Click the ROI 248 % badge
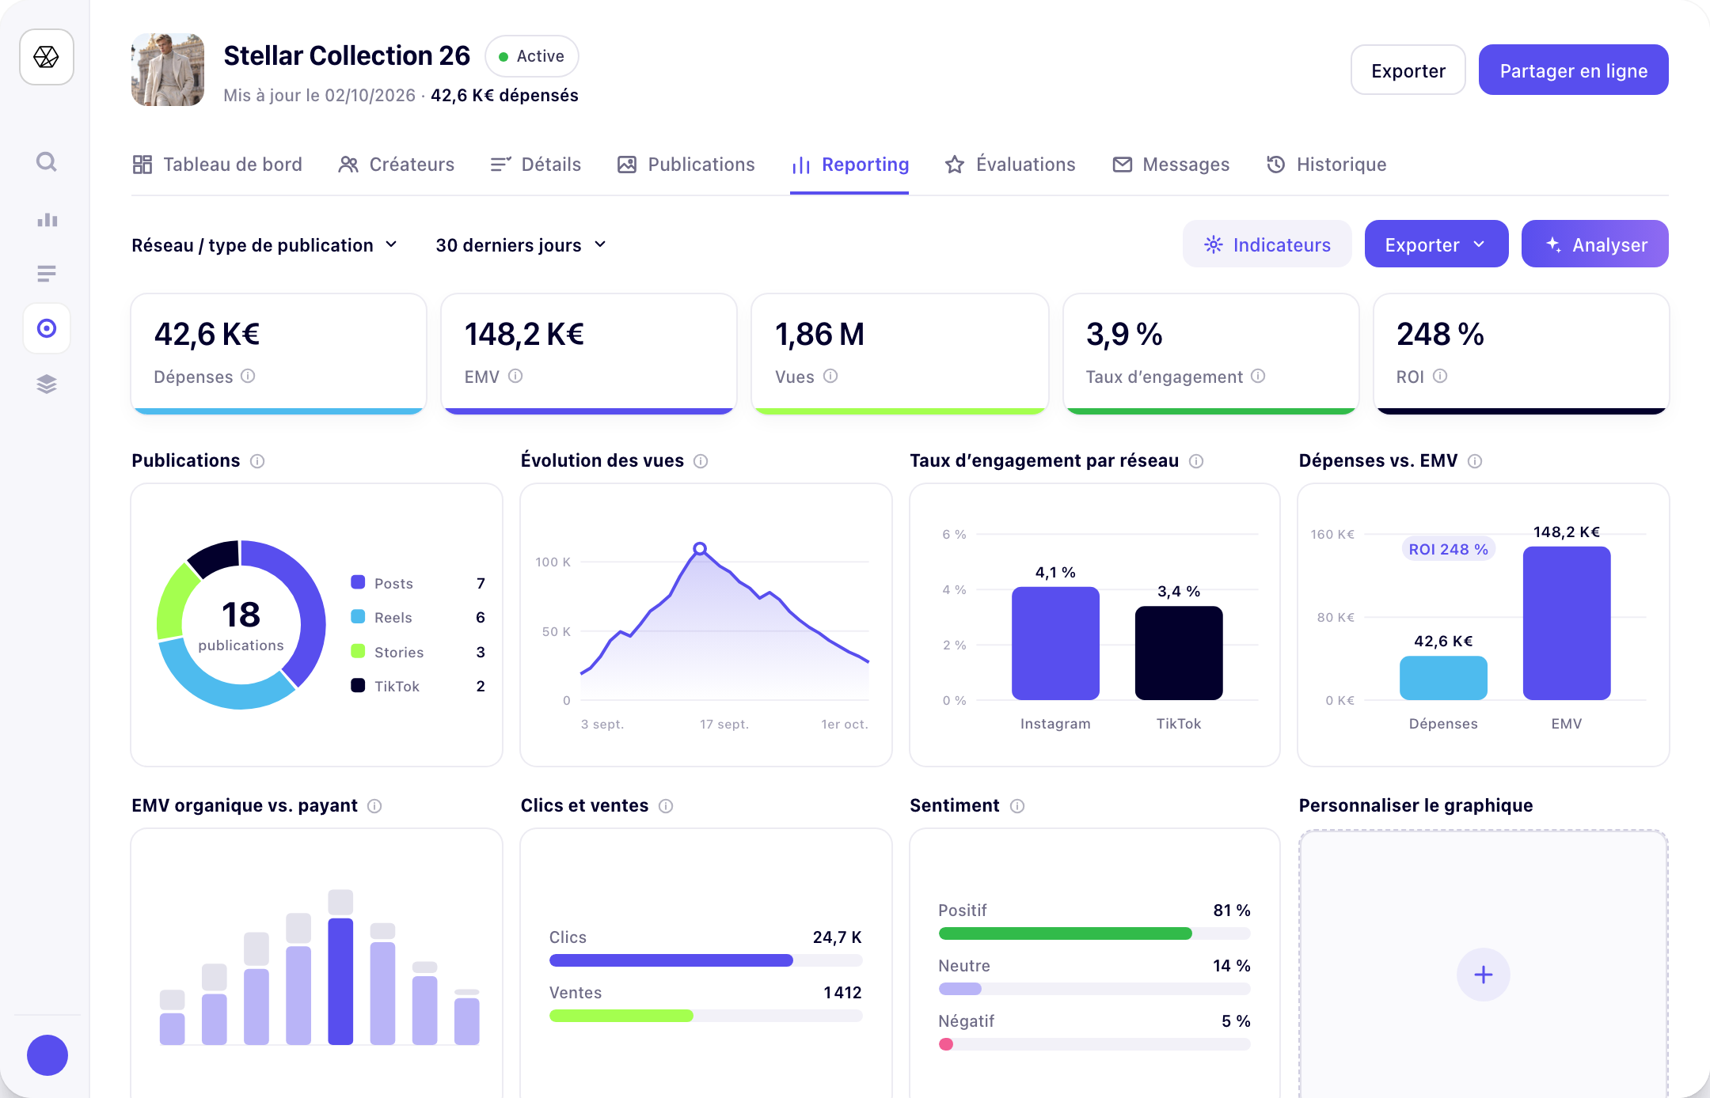Viewport: 1710px width, 1098px height. [1448, 549]
